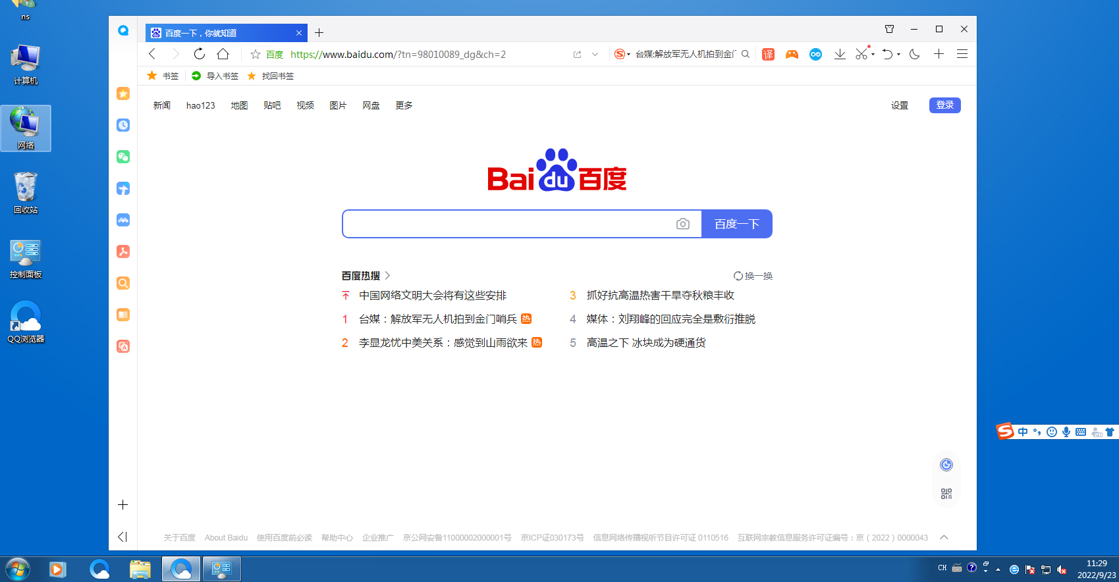1119x582 pixels.
Task: Open Baidu 新闻 link
Action: (162, 105)
